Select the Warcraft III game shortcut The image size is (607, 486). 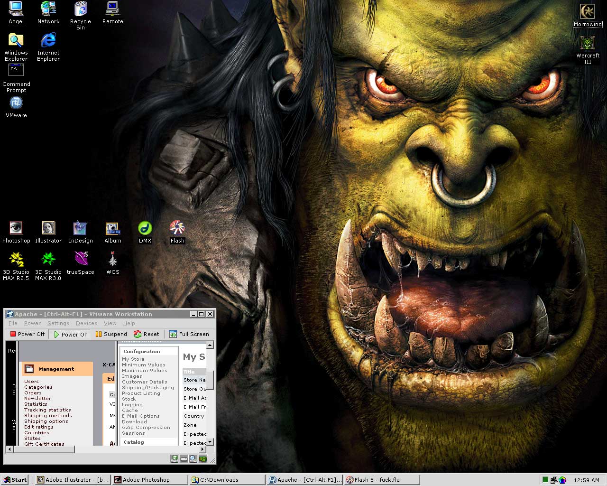pyautogui.click(x=588, y=50)
